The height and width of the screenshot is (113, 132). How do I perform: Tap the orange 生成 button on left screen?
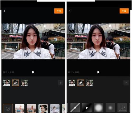point(59,11)
